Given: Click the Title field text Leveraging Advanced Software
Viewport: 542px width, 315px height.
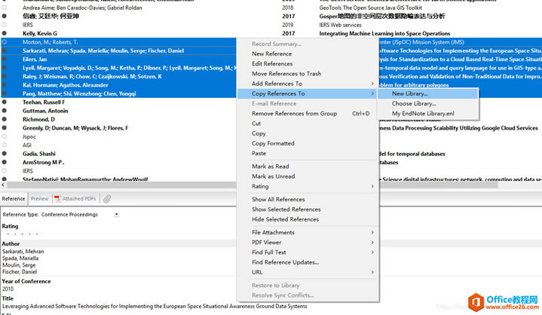Looking at the screenshot, I should [155, 307].
